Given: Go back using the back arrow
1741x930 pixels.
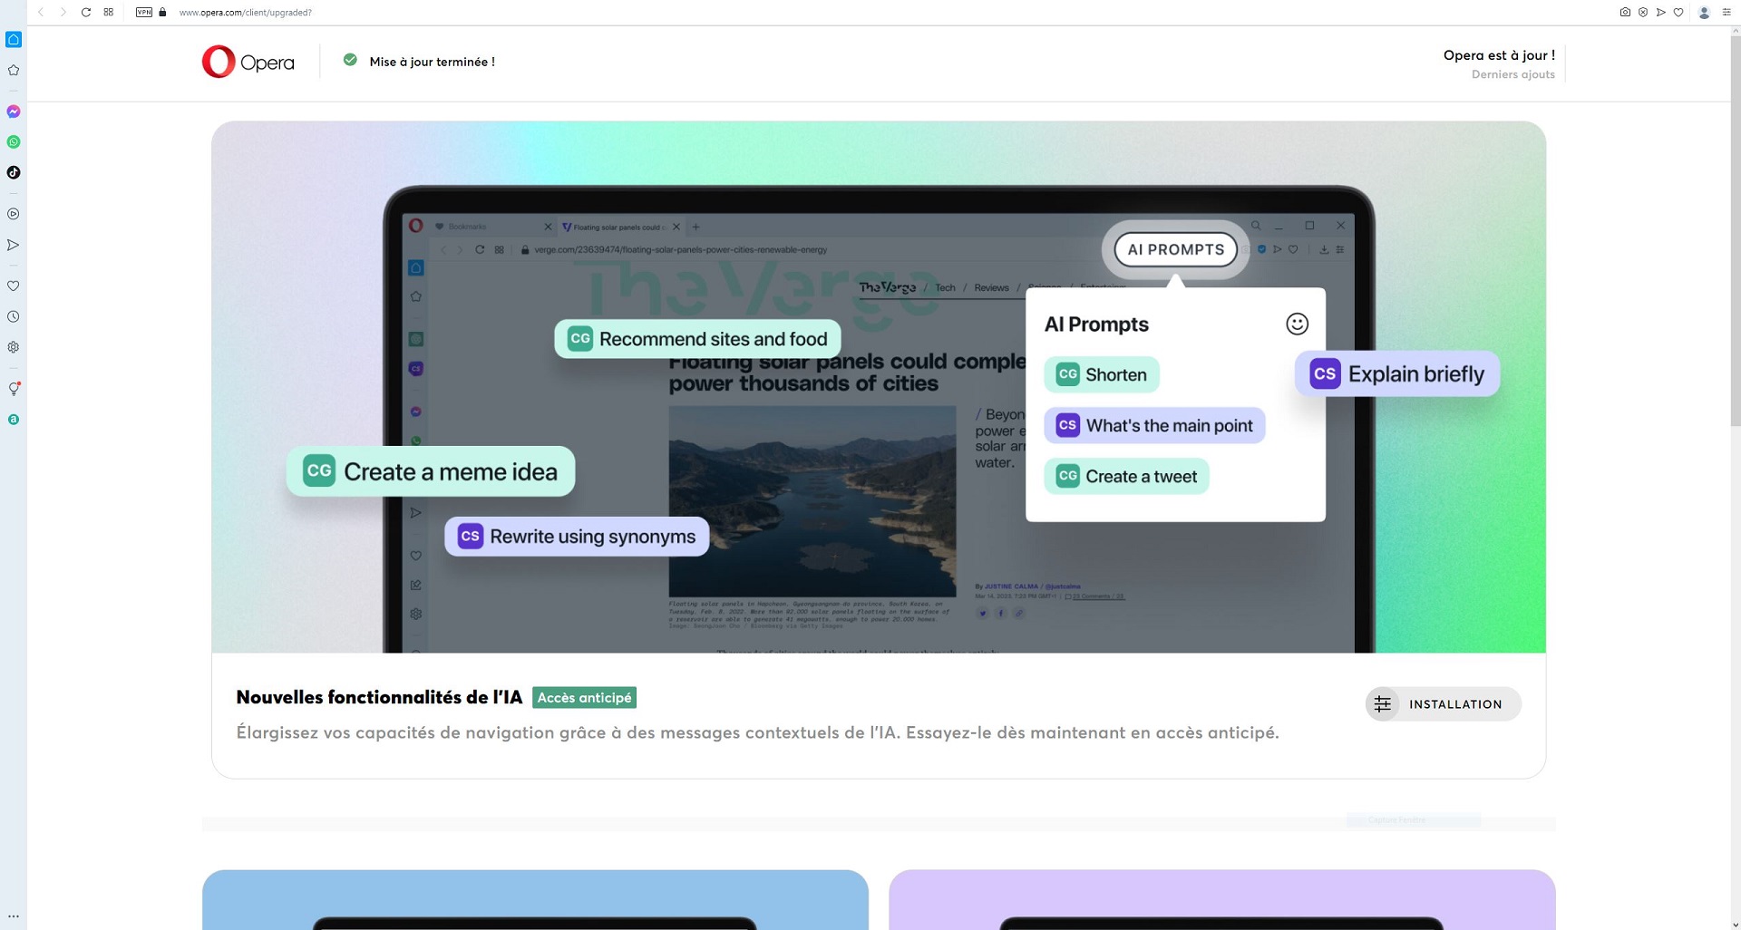Looking at the screenshot, I should pyautogui.click(x=41, y=12).
